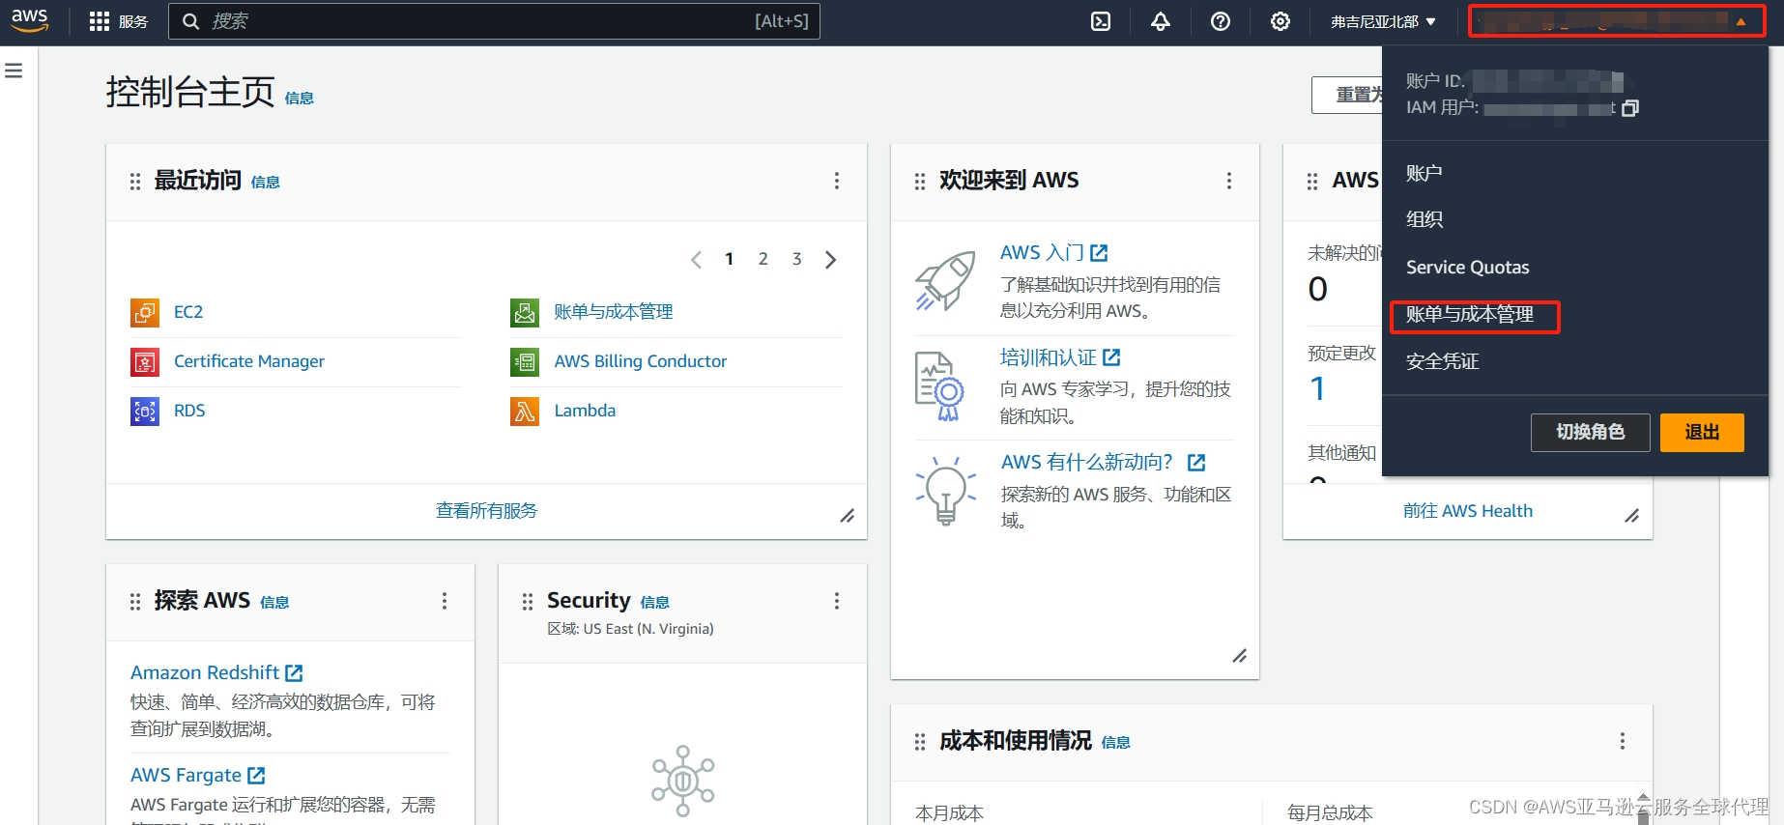Image resolution: width=1784 pixels, height=825 pixels.
Task: Select 账单与成本管理 in account menu
Action: pyautogui.click(x=1469, y=314)
